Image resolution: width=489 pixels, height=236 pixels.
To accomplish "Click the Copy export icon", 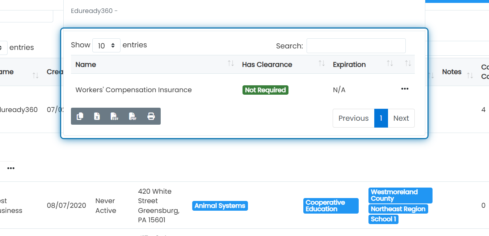I will (x=80, y=116).
